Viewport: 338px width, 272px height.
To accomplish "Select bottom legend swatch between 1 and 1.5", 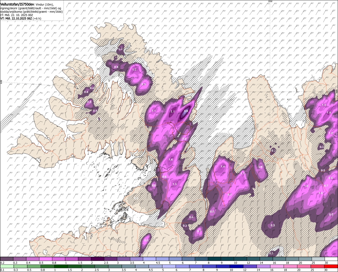I will pyautogui.click(x=61, y=266).
